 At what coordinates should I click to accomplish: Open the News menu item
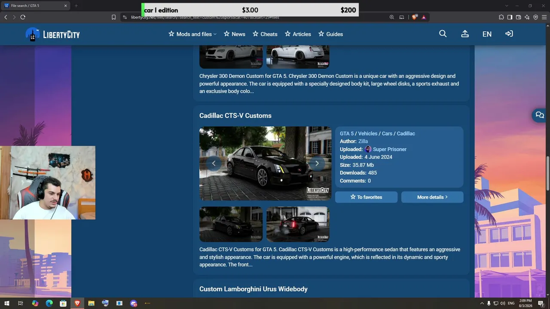coord(235,34)
